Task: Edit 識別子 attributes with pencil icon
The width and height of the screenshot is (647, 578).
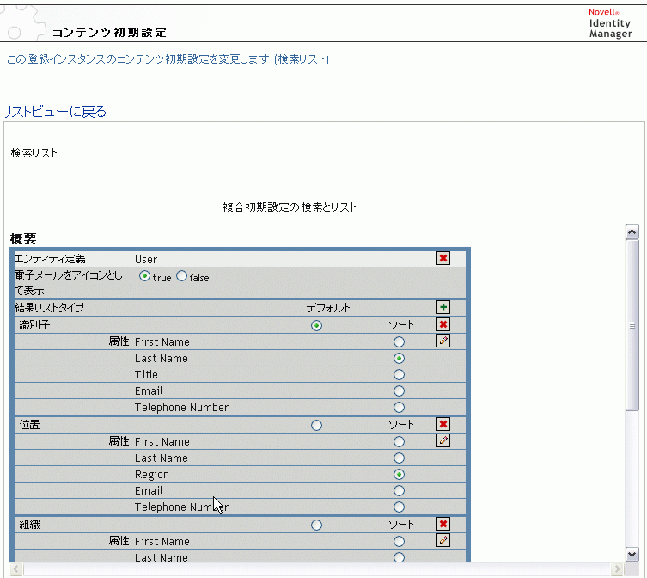Action: tap(443, 341)
